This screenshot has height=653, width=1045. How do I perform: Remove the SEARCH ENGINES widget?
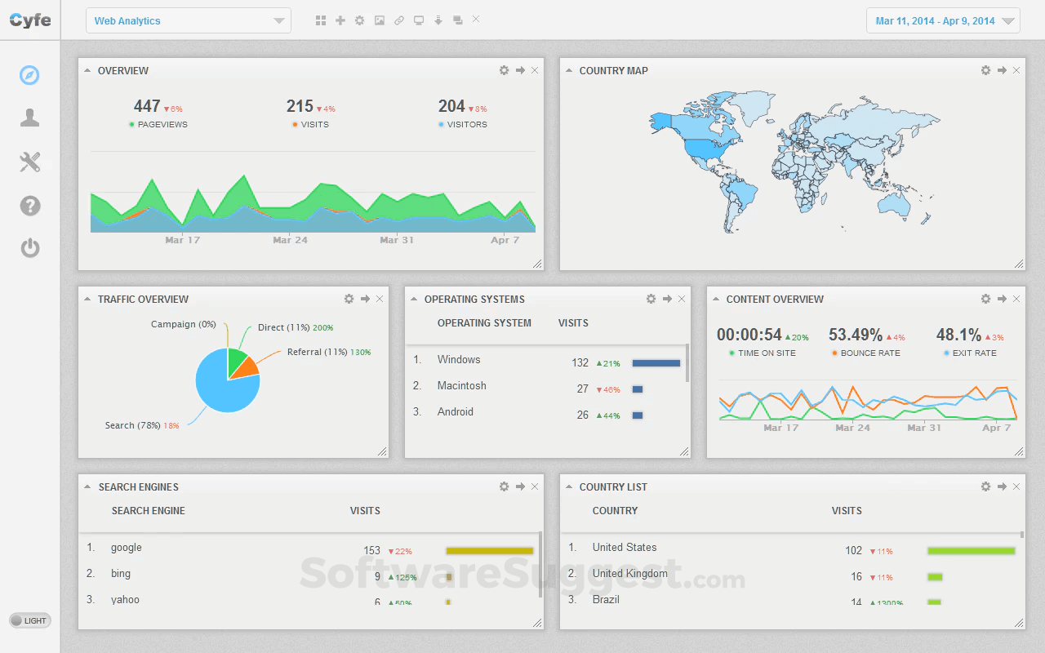pyautogui.click(x=535, y=486)
